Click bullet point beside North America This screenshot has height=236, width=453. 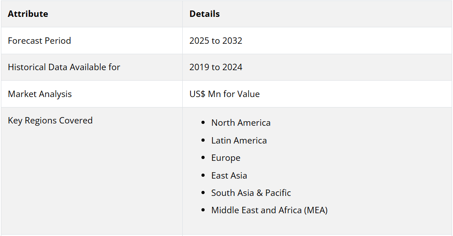[203, 123]
